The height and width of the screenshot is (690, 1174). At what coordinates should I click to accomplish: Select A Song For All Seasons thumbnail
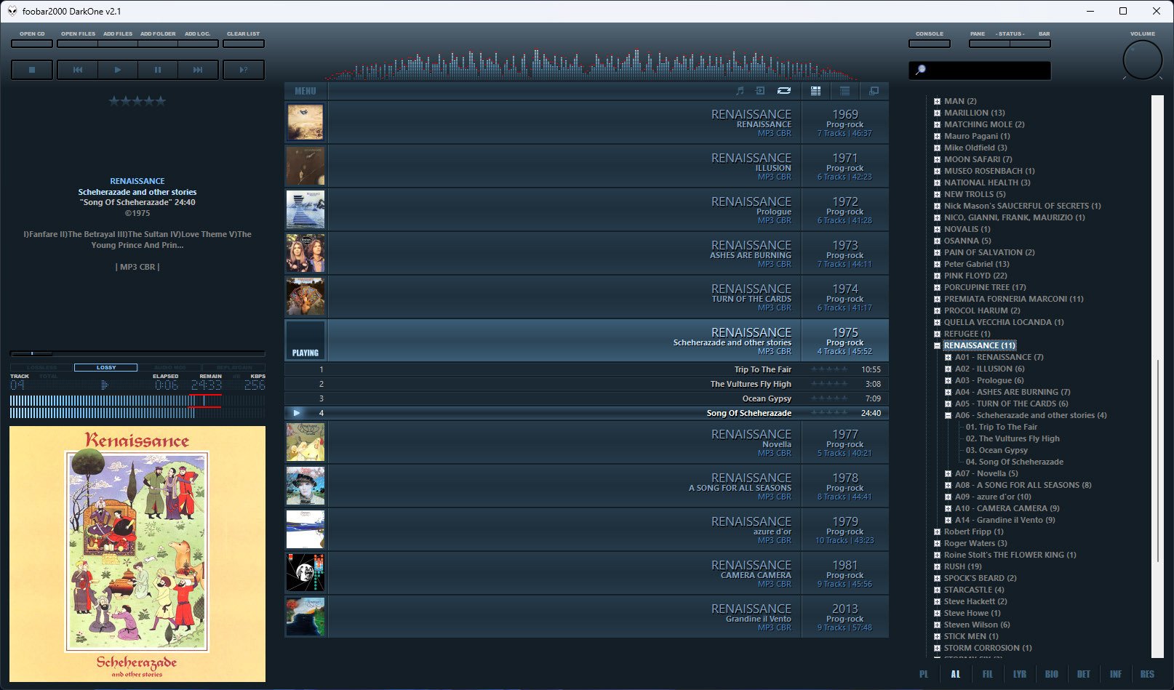point(306,486)
